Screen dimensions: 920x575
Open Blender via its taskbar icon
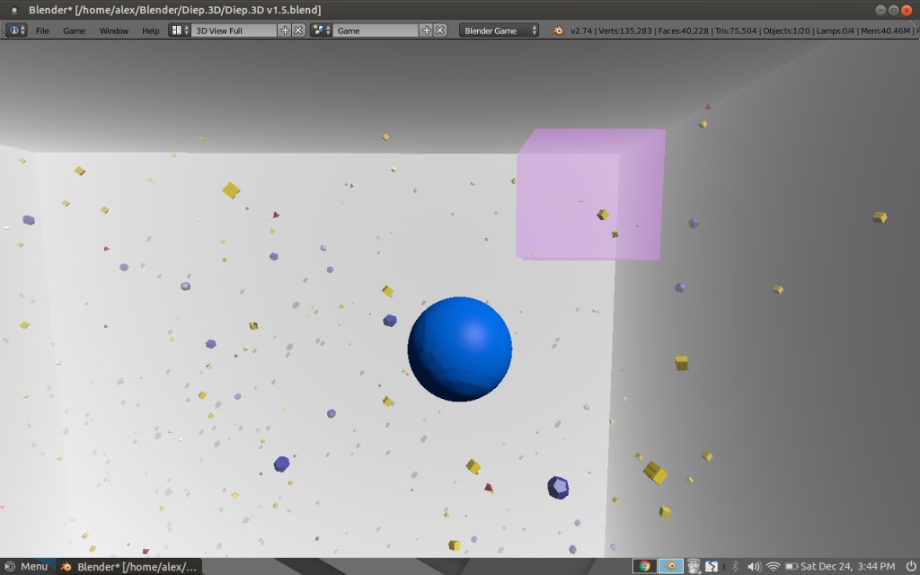pos(669,566)
